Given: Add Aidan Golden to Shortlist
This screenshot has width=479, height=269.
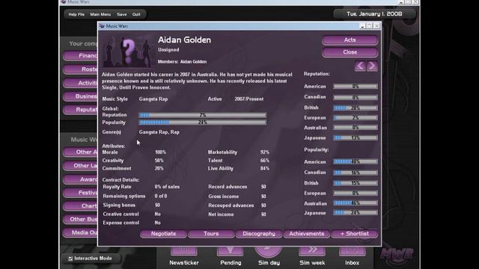Looking at the screenshot, I should click(x=354, y=234).
